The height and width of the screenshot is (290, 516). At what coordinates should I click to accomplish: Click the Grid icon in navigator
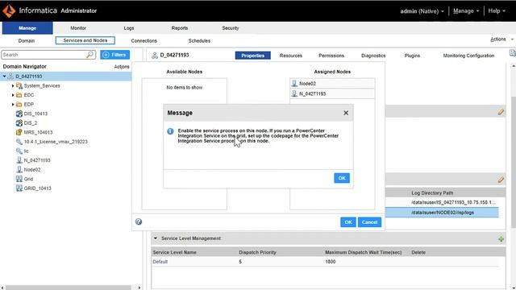click(19, 179)
